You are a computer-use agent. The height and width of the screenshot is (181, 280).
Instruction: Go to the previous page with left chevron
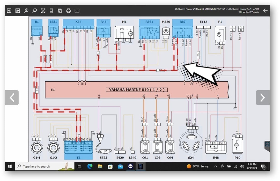point(12,97)
